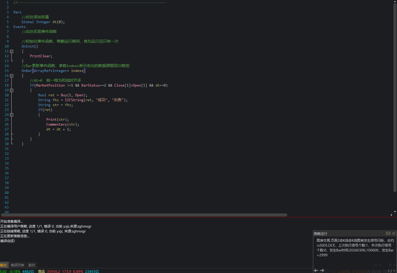Collapse the OnBar code block at line 16
The image size is (397, 273).
pyautogui.click(x=12, y=76)
